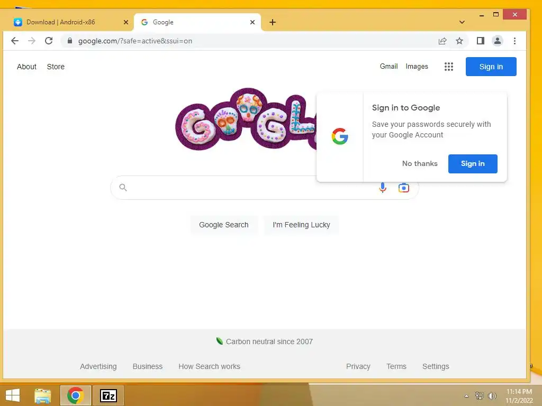542x406 pixels.
Task: Search by image with camera icon
Action: click(x=403, y=188)
